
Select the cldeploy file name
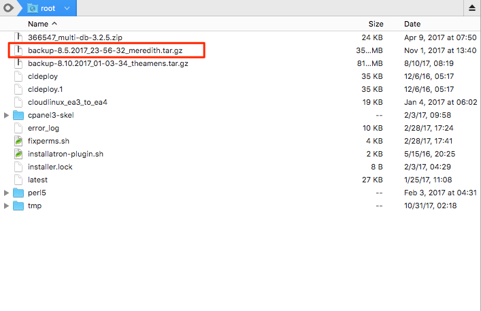point(43,76)
